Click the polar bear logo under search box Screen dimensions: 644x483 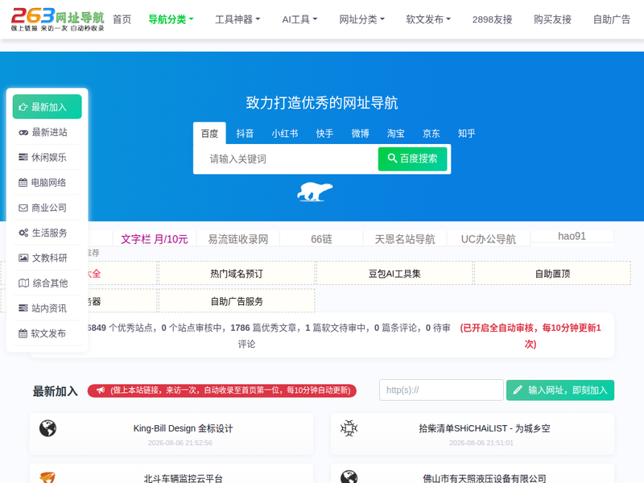315,192
